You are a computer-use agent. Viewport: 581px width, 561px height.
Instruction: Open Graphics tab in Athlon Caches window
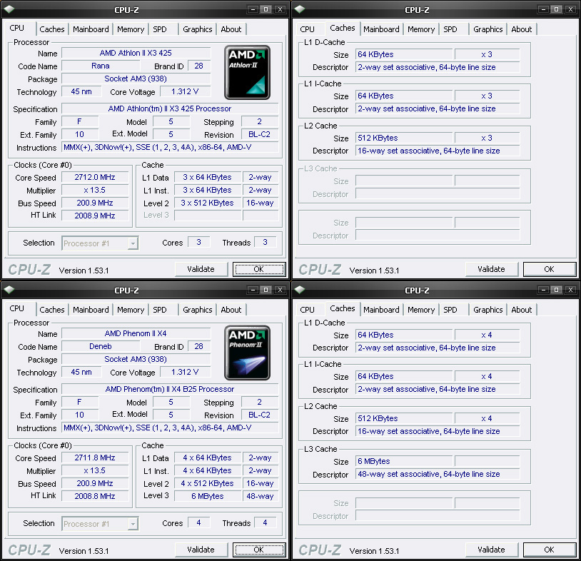tap(488, 29)
